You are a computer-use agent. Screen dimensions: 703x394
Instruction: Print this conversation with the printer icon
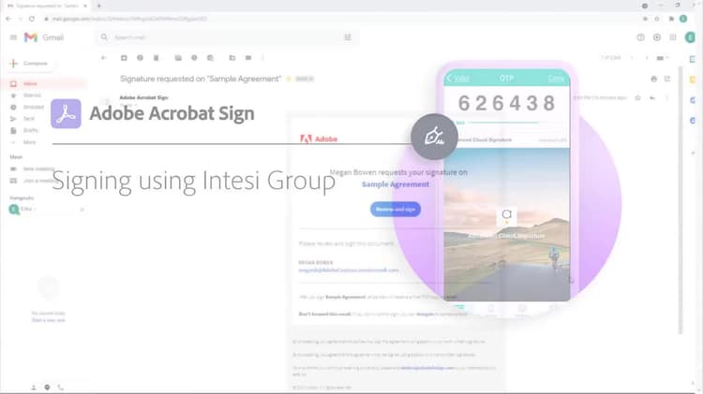coord(653,79)
